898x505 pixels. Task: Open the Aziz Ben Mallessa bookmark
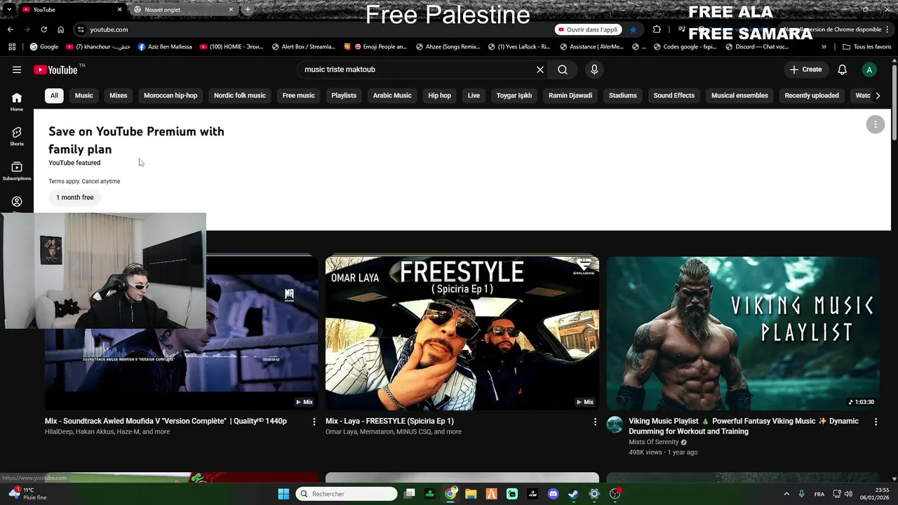165,47
